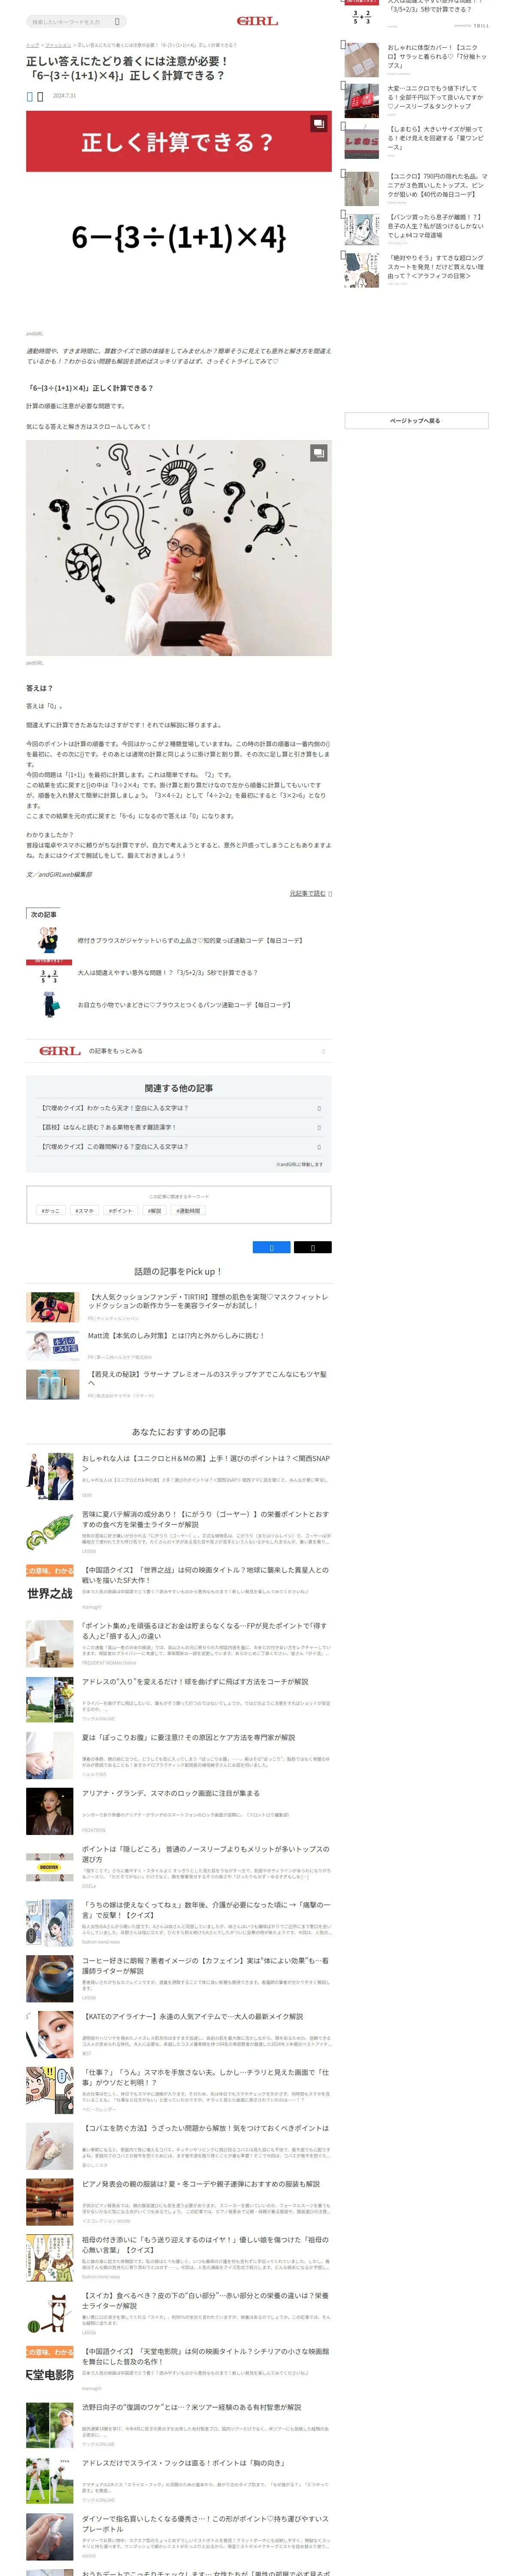This screenshot has width=515, height=2576.
Task: Open article 【スイカ】食べるべき？皮の下の"白い部分"
Action: (x=206, y=2301)
